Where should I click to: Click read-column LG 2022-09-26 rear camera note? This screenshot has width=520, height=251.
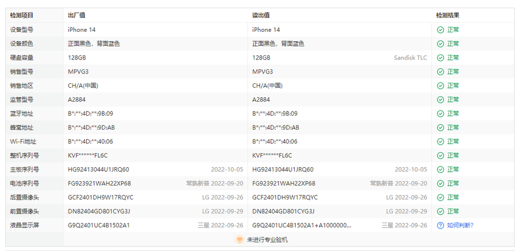(406, 197)
